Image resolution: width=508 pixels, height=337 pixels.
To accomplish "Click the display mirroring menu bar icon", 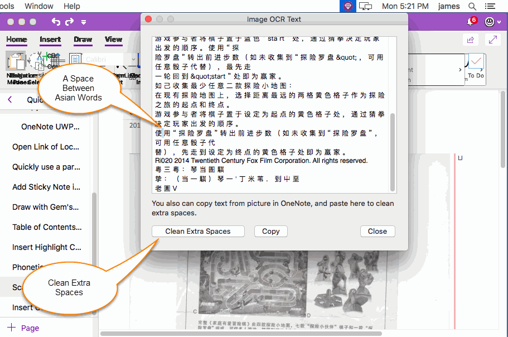I will click(365, 6).
